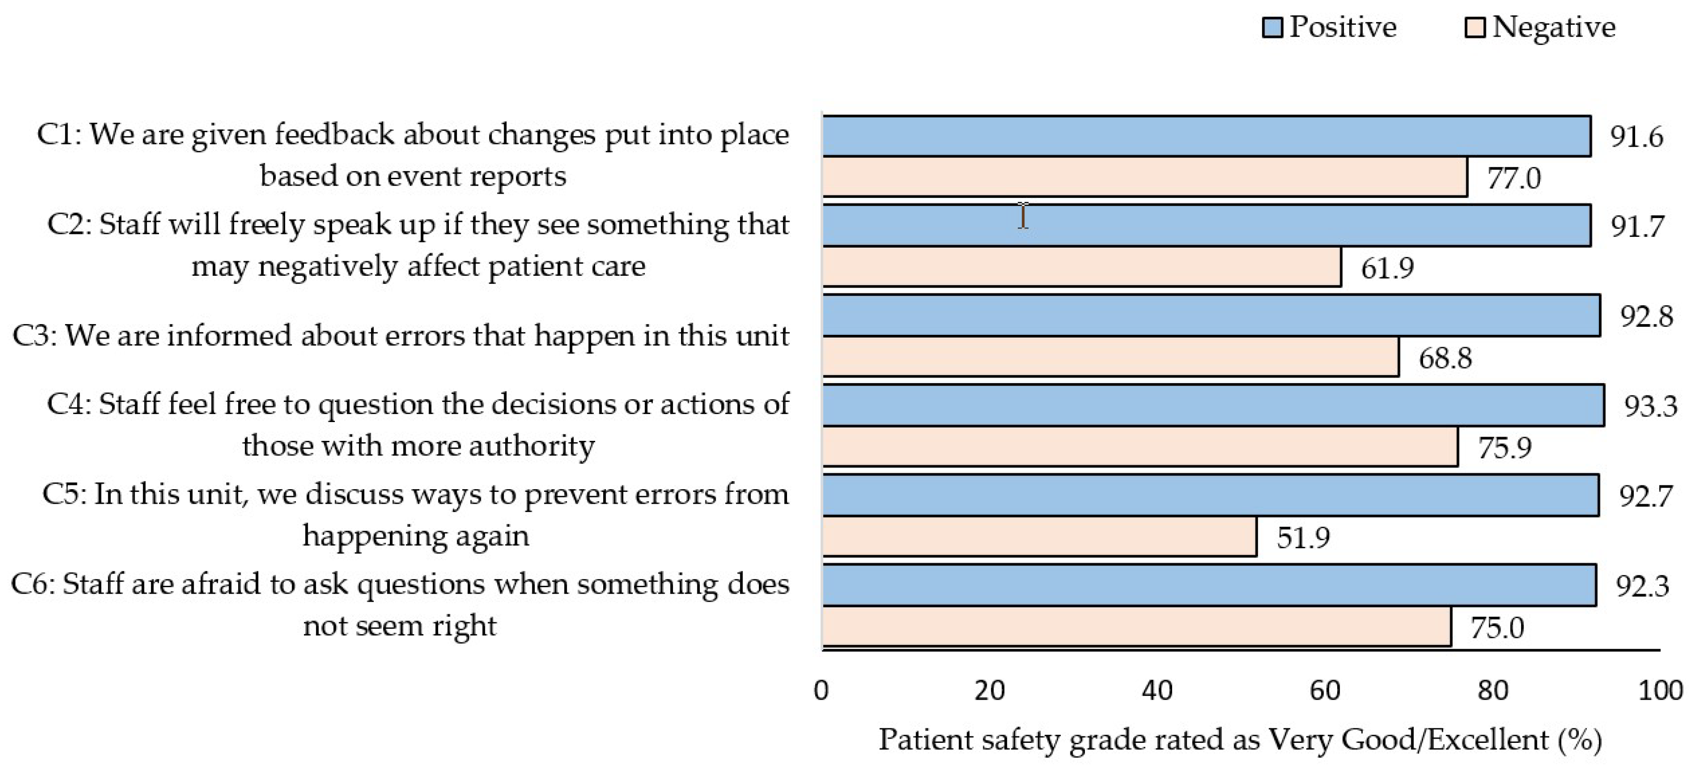Image resolution: width=1689 pixels, height=771 pixels.
Task: Select the C2 positive bar at 91.7
Action: [1206, 226]
